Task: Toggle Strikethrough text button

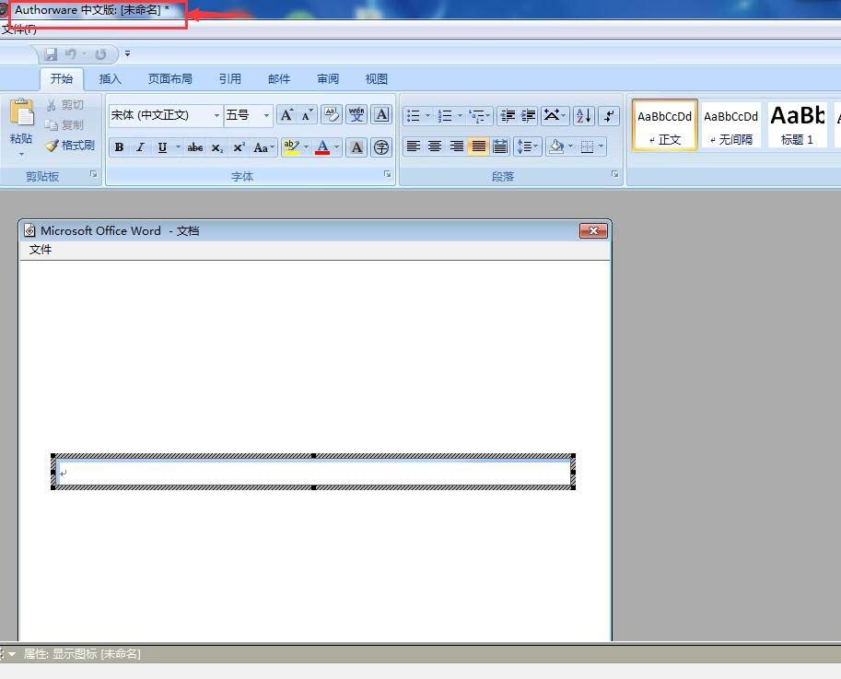Action: 194,147
